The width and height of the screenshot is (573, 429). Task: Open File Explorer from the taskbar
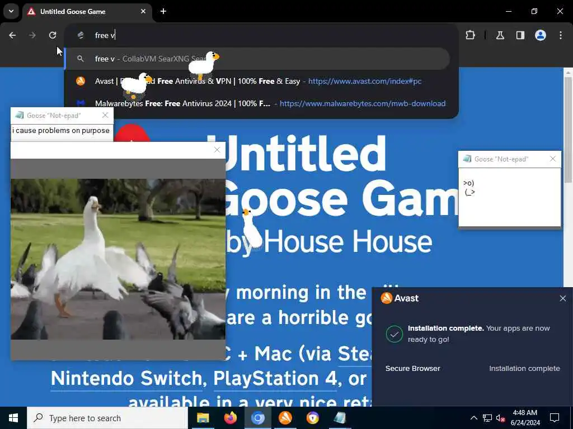coord(203,418)
